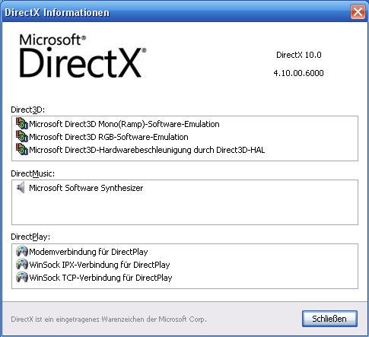Click the Schließen button
The height and width of the screenshot is (337, 369).
[329, 319]
